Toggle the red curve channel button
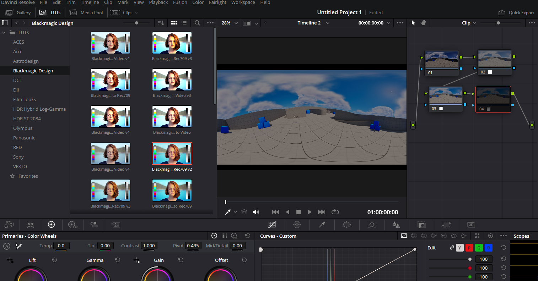 pyautogui.click(x=469, y=248)
